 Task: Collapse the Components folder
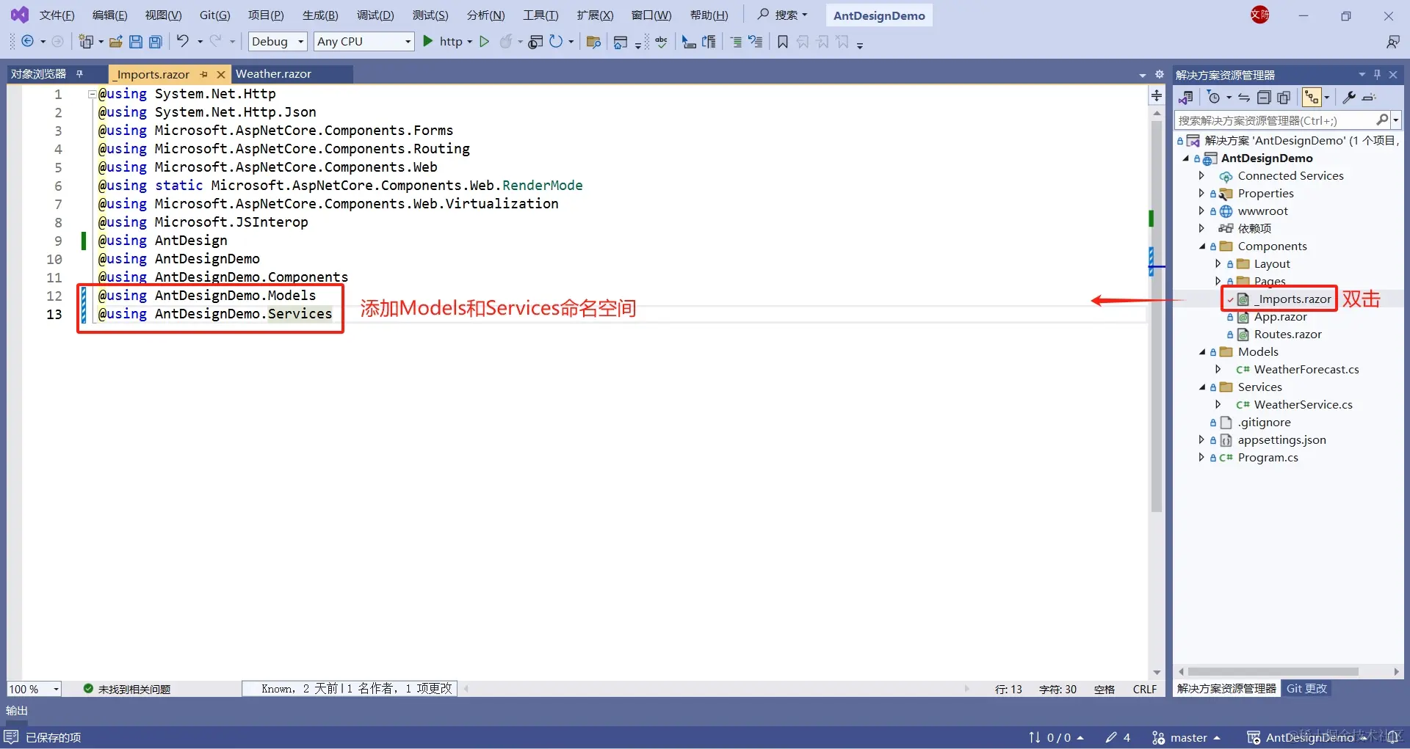coord(1202,246)
